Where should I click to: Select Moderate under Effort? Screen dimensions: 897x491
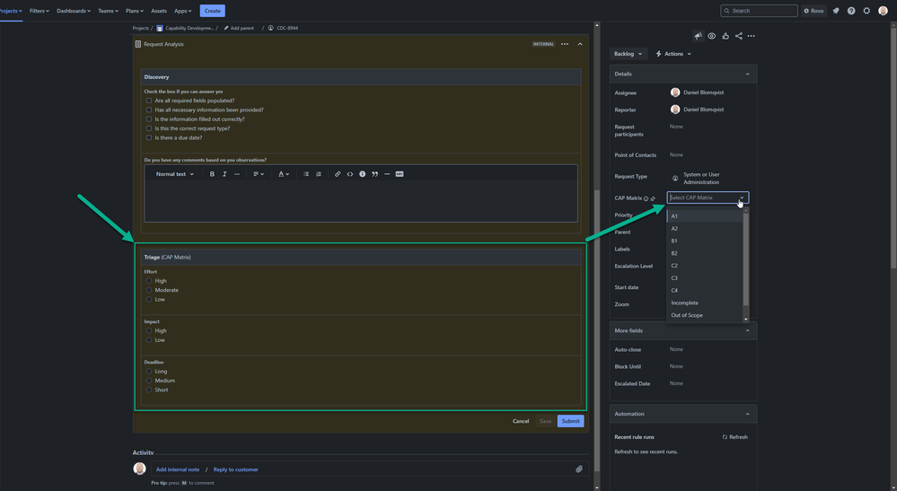[x=149, y=290]
